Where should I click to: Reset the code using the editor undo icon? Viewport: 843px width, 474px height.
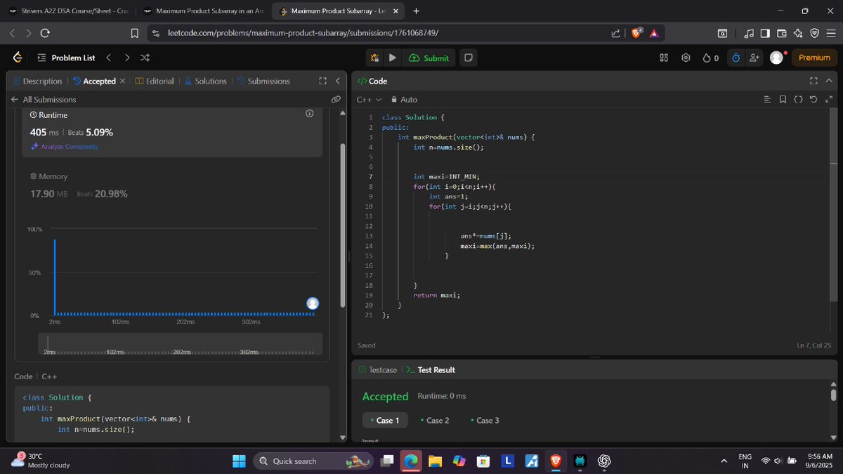click(813, 100)
